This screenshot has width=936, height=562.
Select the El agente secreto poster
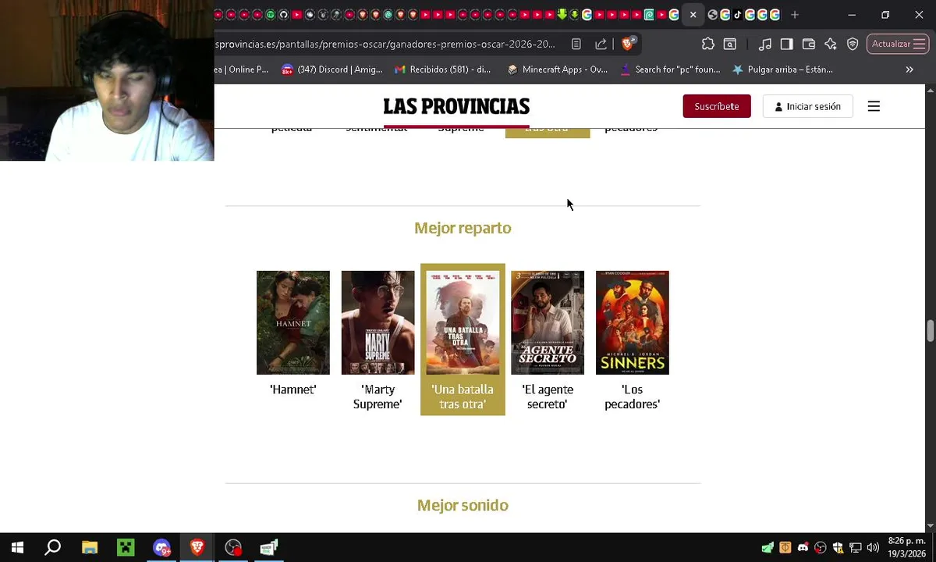tap(548, 322)
